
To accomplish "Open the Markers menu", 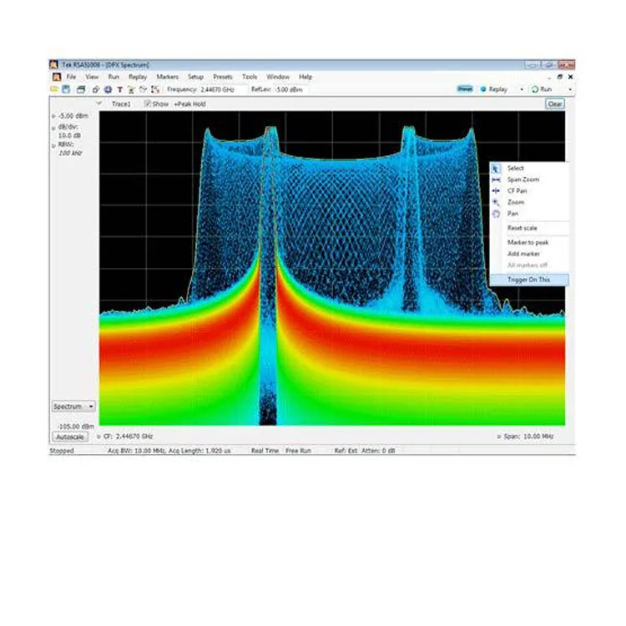I will tap(167, 77).
